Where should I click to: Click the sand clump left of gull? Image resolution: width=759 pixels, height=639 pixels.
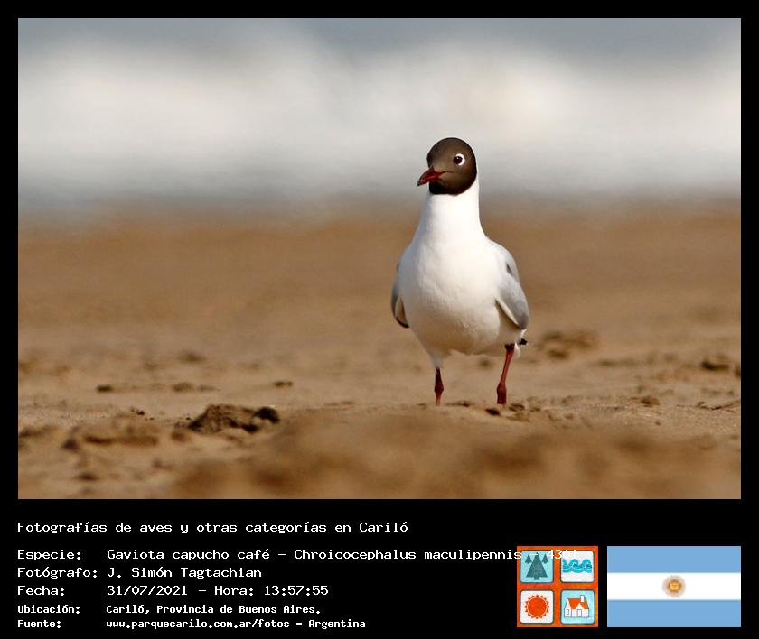[233, 417]
